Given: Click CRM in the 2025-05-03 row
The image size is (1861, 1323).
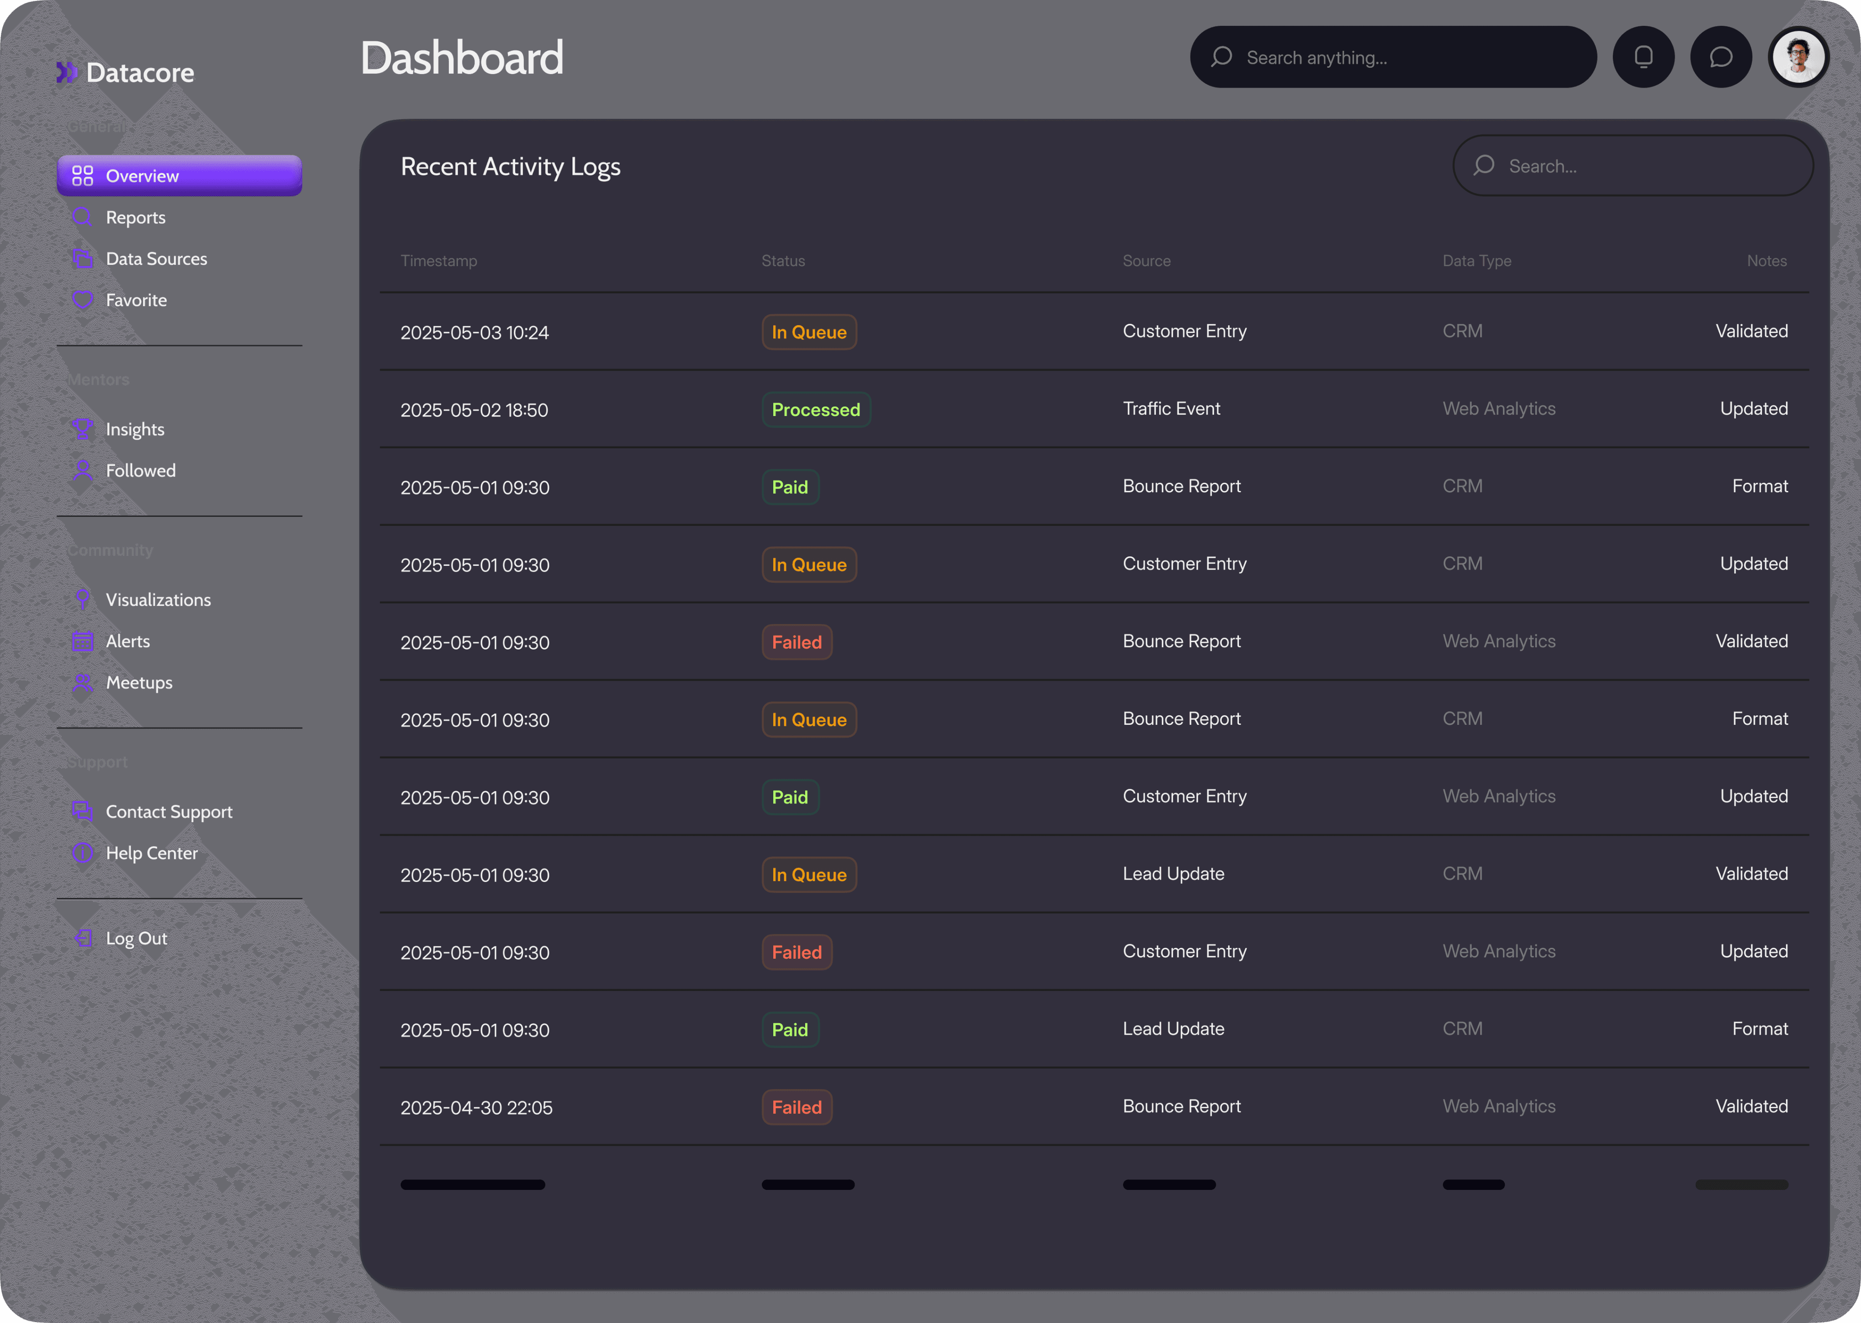Looking at the screenshot, I should tap(1462, 331).
